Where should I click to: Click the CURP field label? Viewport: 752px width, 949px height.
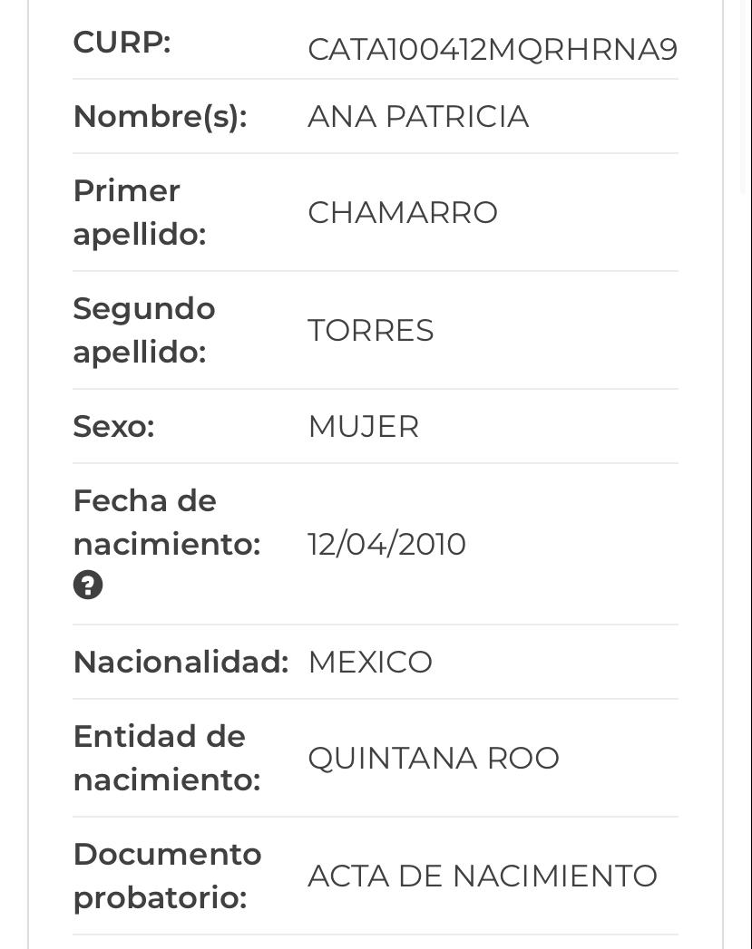(x=122, y=43)
